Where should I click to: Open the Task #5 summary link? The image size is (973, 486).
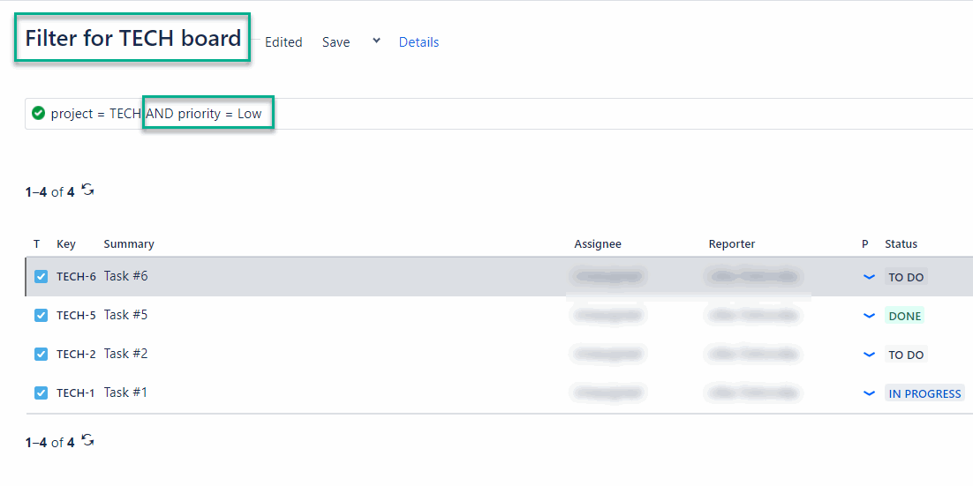[125, 315]
